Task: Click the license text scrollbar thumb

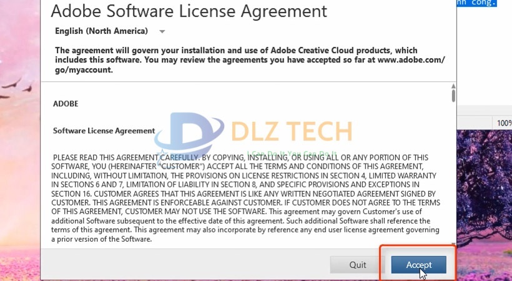Action: [453, 96]
